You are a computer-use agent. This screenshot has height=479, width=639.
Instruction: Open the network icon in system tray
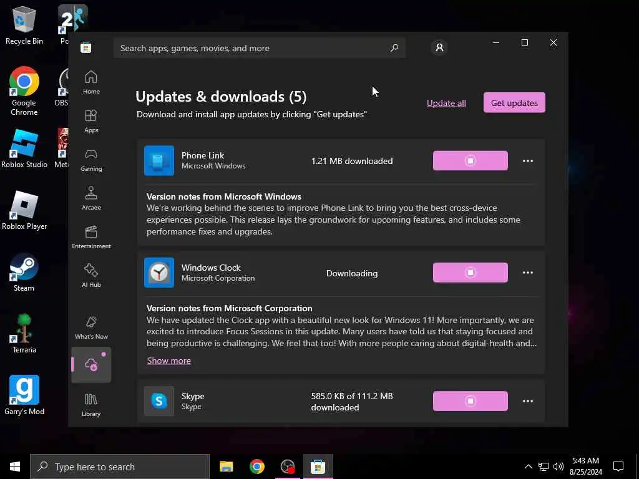(x=544, y=467)
